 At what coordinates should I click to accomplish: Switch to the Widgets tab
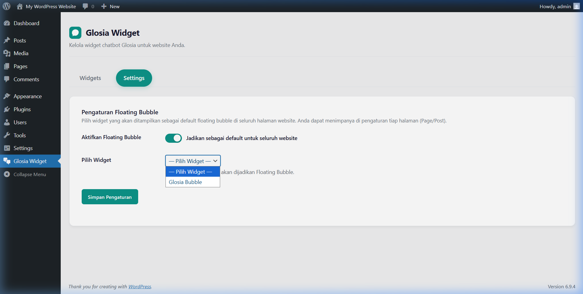pos(90,78)
